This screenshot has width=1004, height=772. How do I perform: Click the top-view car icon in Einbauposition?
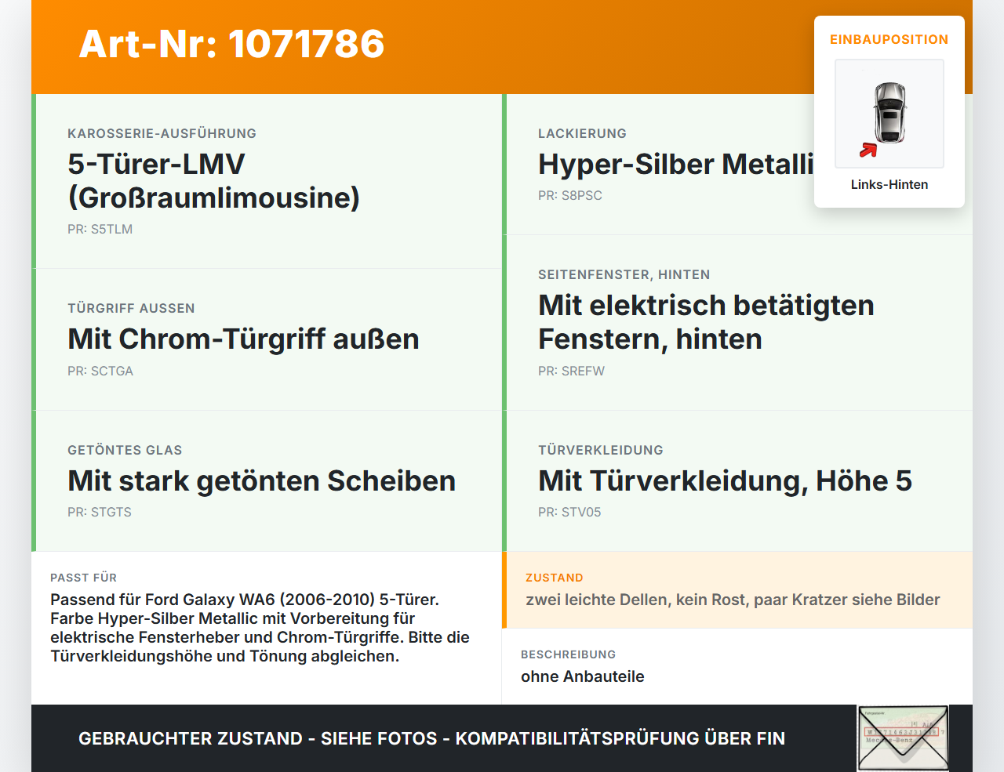pyautogui.click(x=889, y=114)
